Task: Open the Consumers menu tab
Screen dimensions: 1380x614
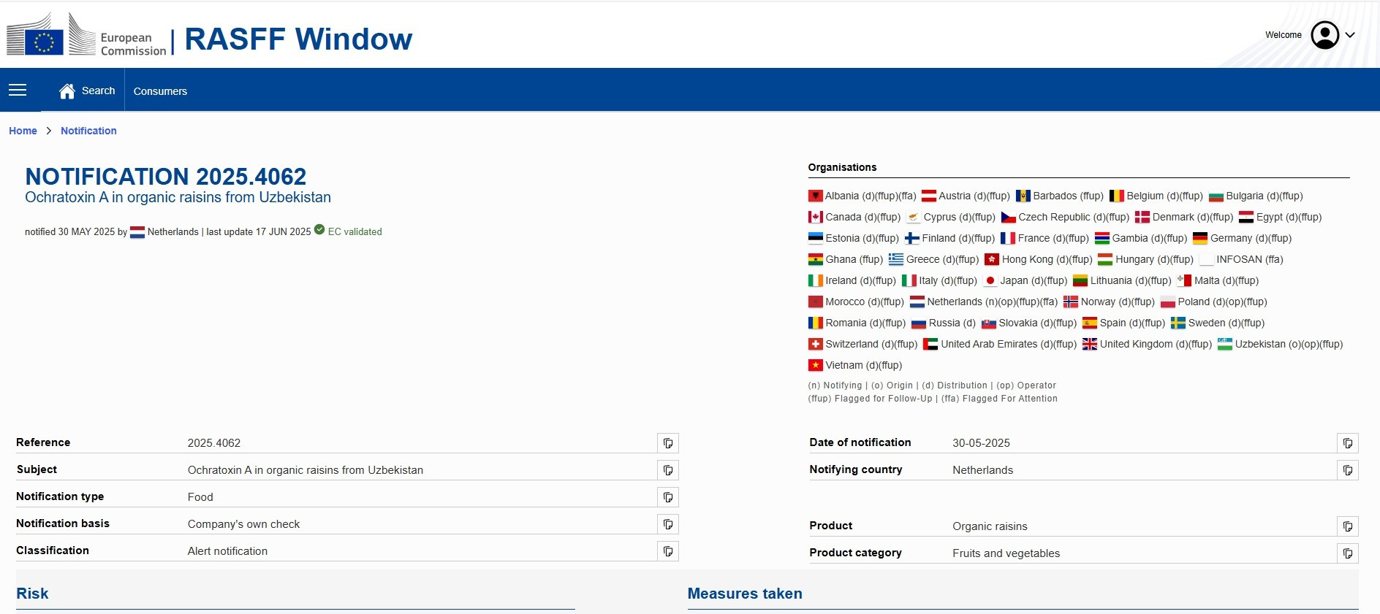Action: click(x=160, y=91)
